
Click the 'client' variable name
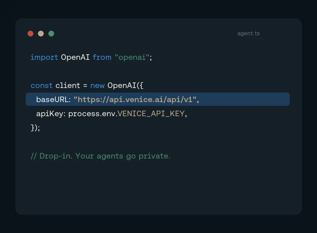point(68,86)
